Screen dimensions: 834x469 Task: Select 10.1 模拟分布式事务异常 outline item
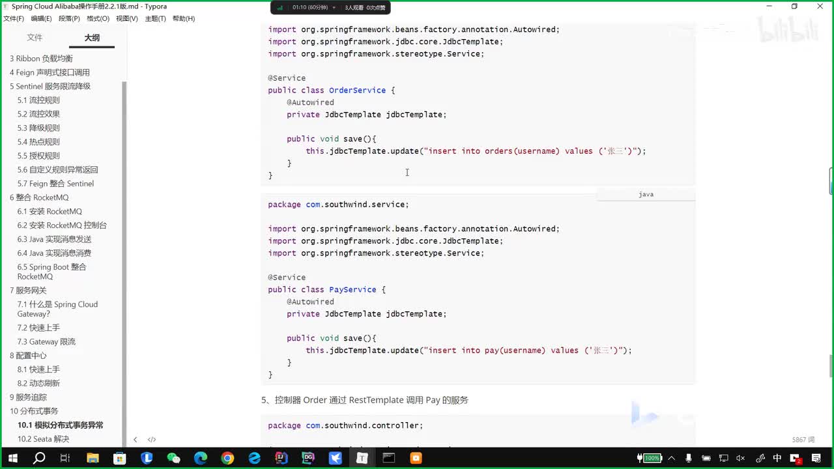click(60, 425)
